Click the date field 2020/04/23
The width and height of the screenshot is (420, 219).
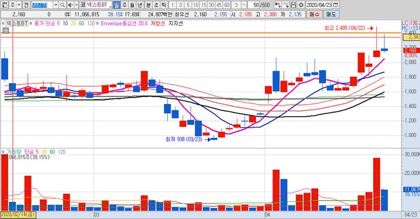[x=318, y=5]
